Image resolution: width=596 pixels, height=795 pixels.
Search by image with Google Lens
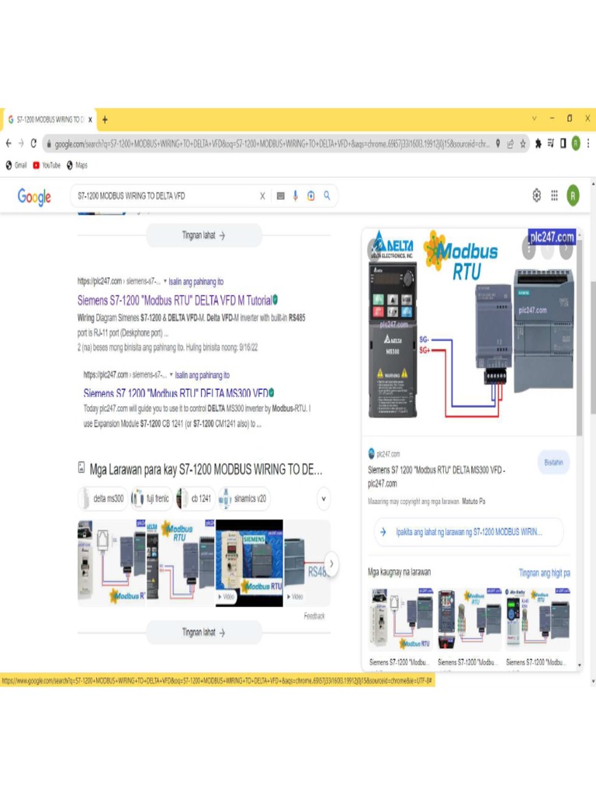tap(310, 196)
